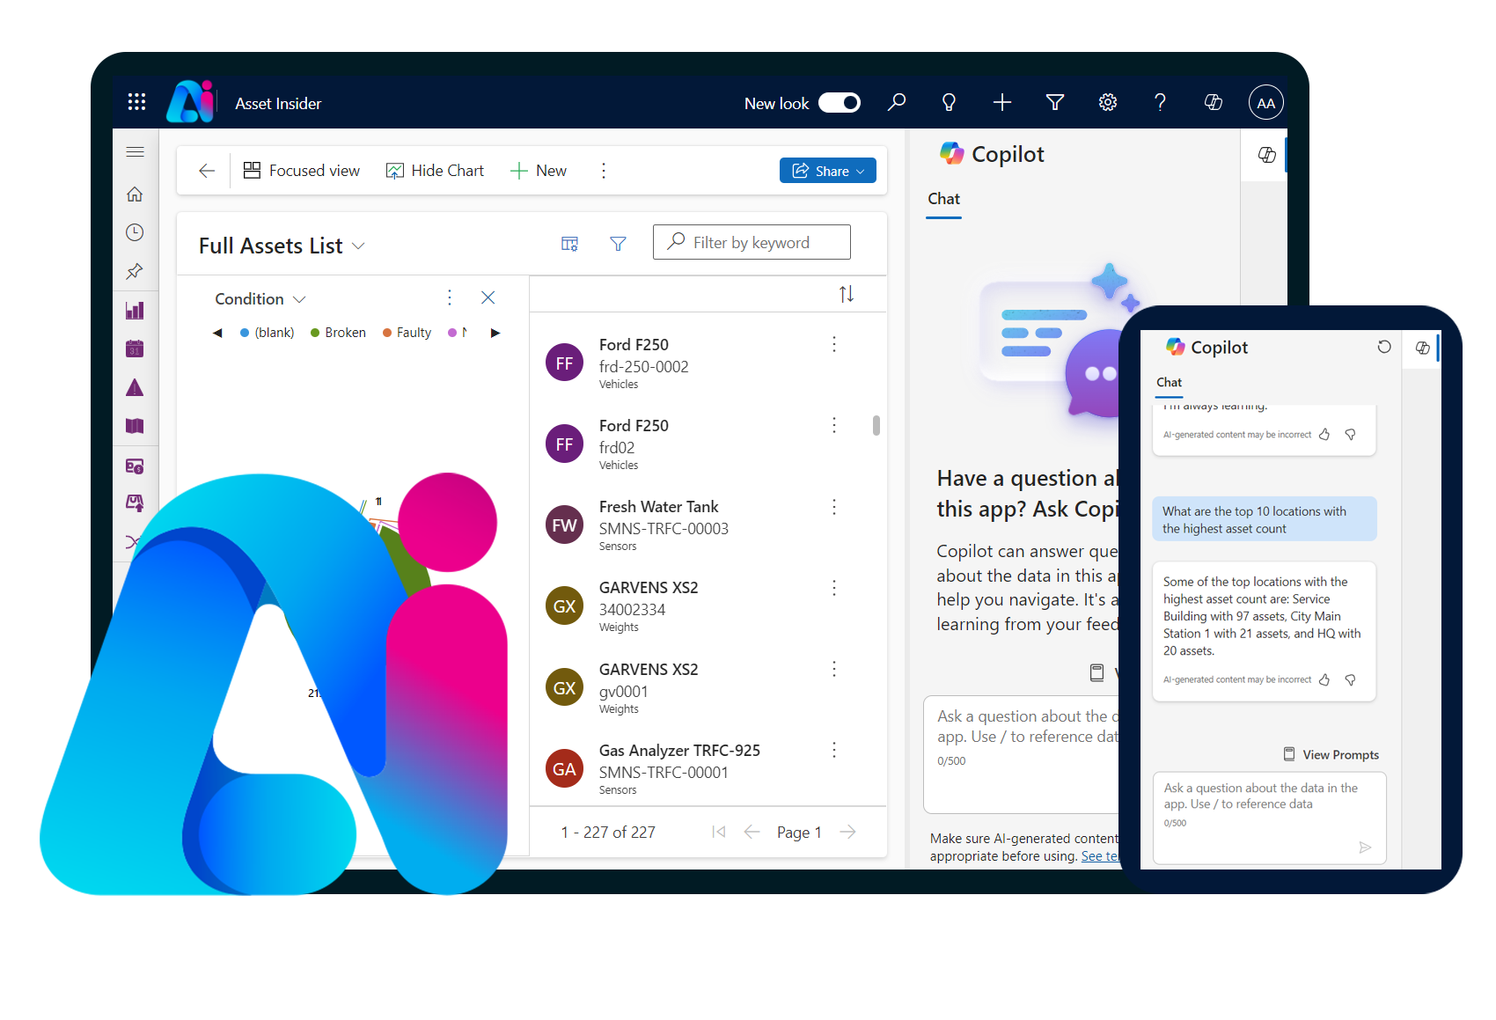The height and width of the screenshot is (1020, 1496).
Task: Expand the hamburger navigation menu
Action: coord(135,151)
